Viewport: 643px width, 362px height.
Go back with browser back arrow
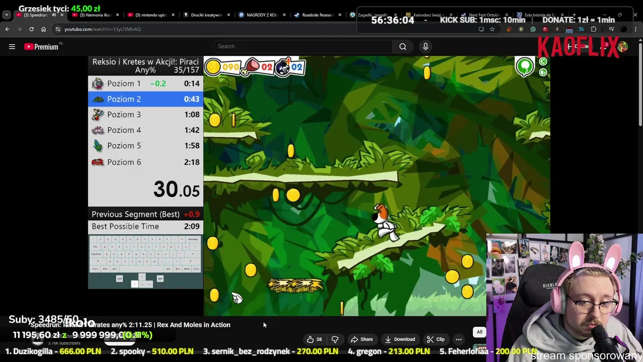[x=8, y=29]
